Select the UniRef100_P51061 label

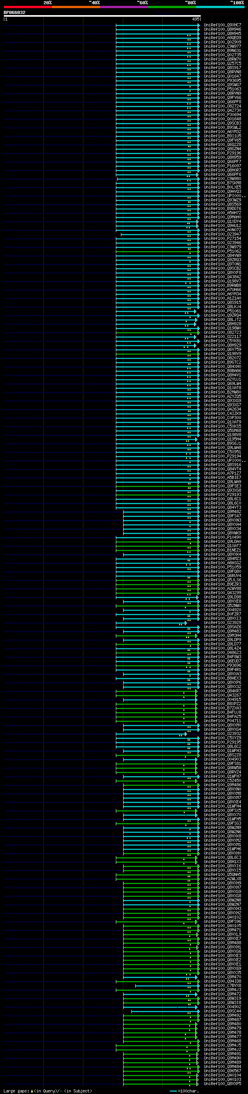coord(222,311)
